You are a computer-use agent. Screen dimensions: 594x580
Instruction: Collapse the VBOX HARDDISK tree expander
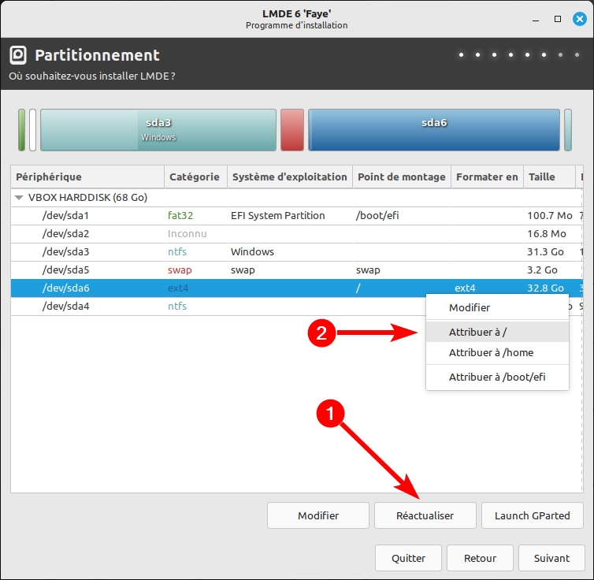coord(19,198)
